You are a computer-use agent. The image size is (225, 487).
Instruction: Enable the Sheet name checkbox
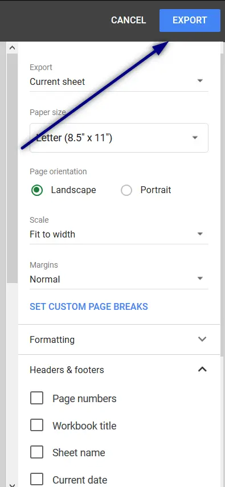pos(36,452)
